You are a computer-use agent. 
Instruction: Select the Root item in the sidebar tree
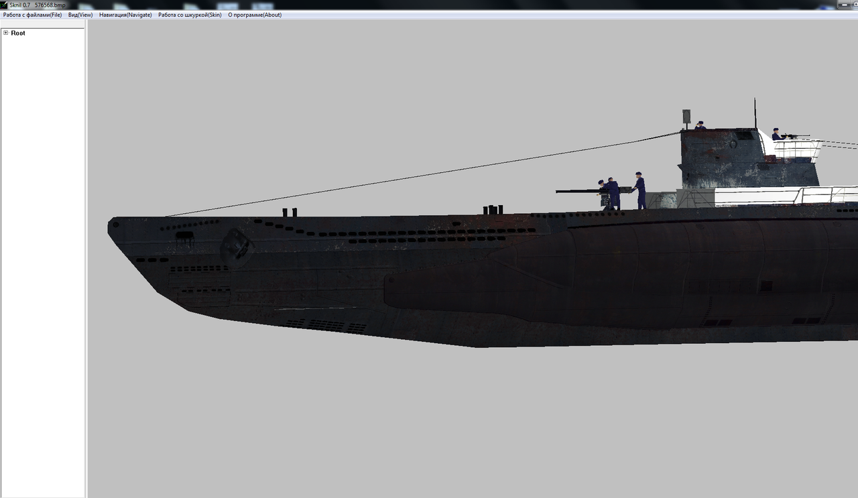(17, 32)
